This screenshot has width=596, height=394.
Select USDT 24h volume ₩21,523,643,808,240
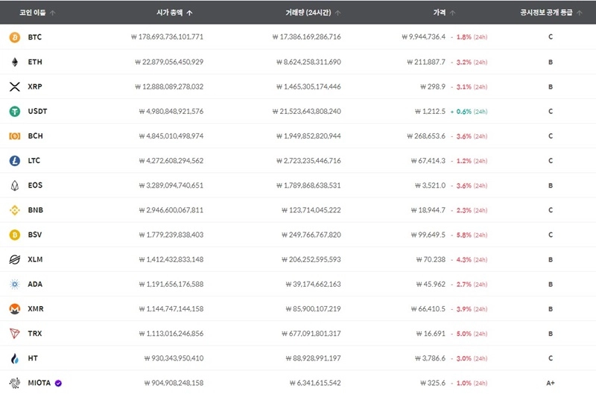306,111
